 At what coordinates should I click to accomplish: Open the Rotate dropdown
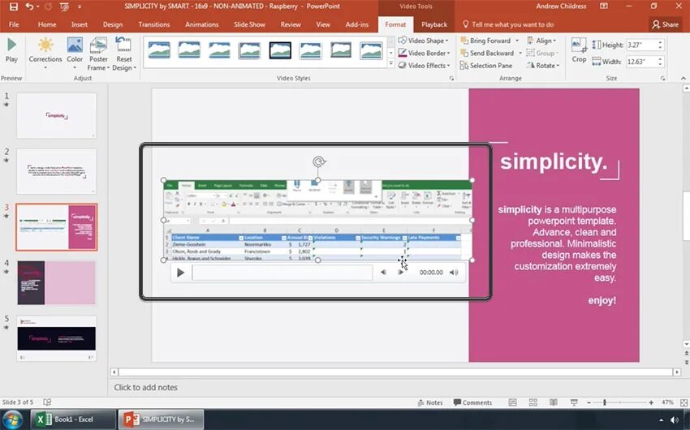coord(543,65)
